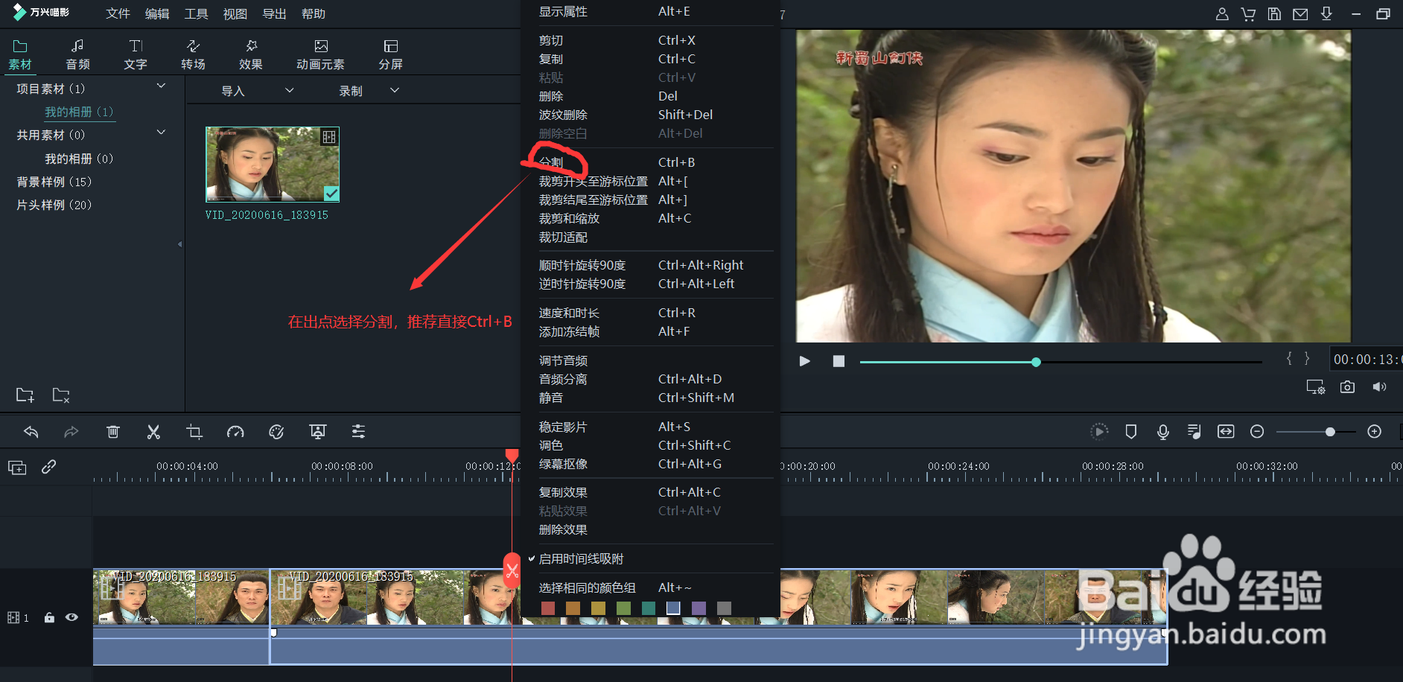Toggle the link chain icon on timeline
1403x682 pixels.
click(49, 467)
